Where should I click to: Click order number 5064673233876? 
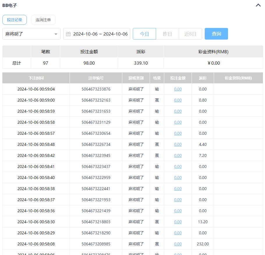point(96,89)
